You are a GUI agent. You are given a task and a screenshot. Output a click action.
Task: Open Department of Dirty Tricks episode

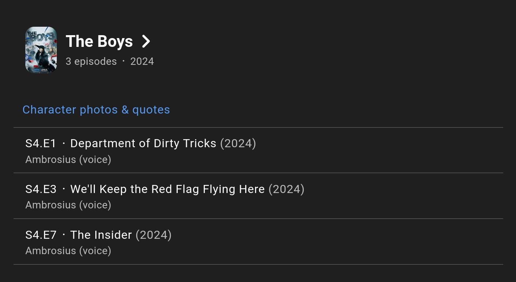pyautogui.click(x=143, y=143)
